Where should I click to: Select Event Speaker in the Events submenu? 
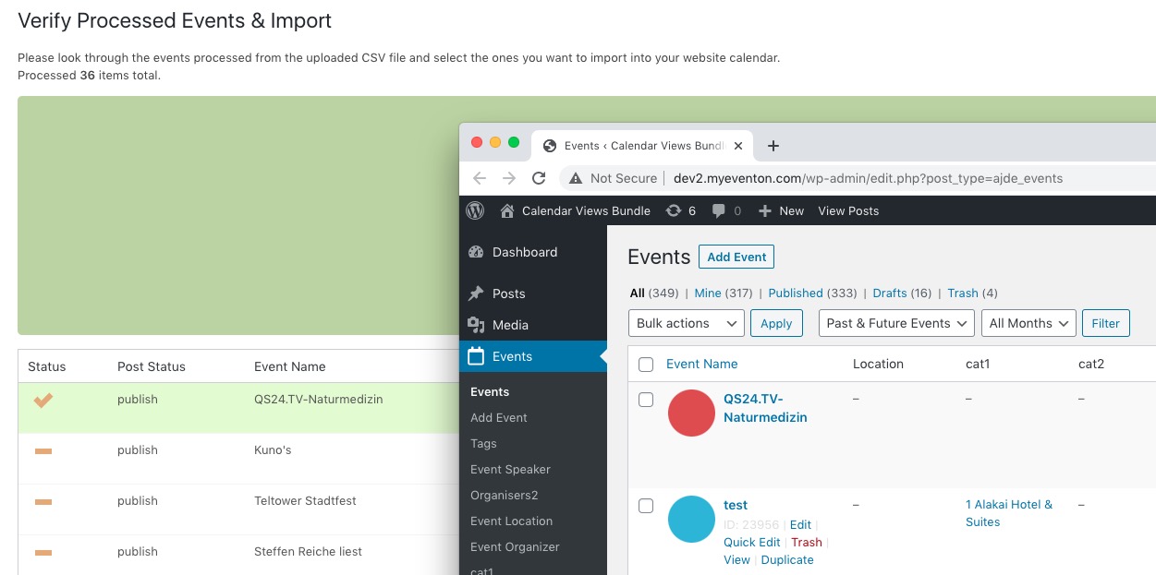510,469
